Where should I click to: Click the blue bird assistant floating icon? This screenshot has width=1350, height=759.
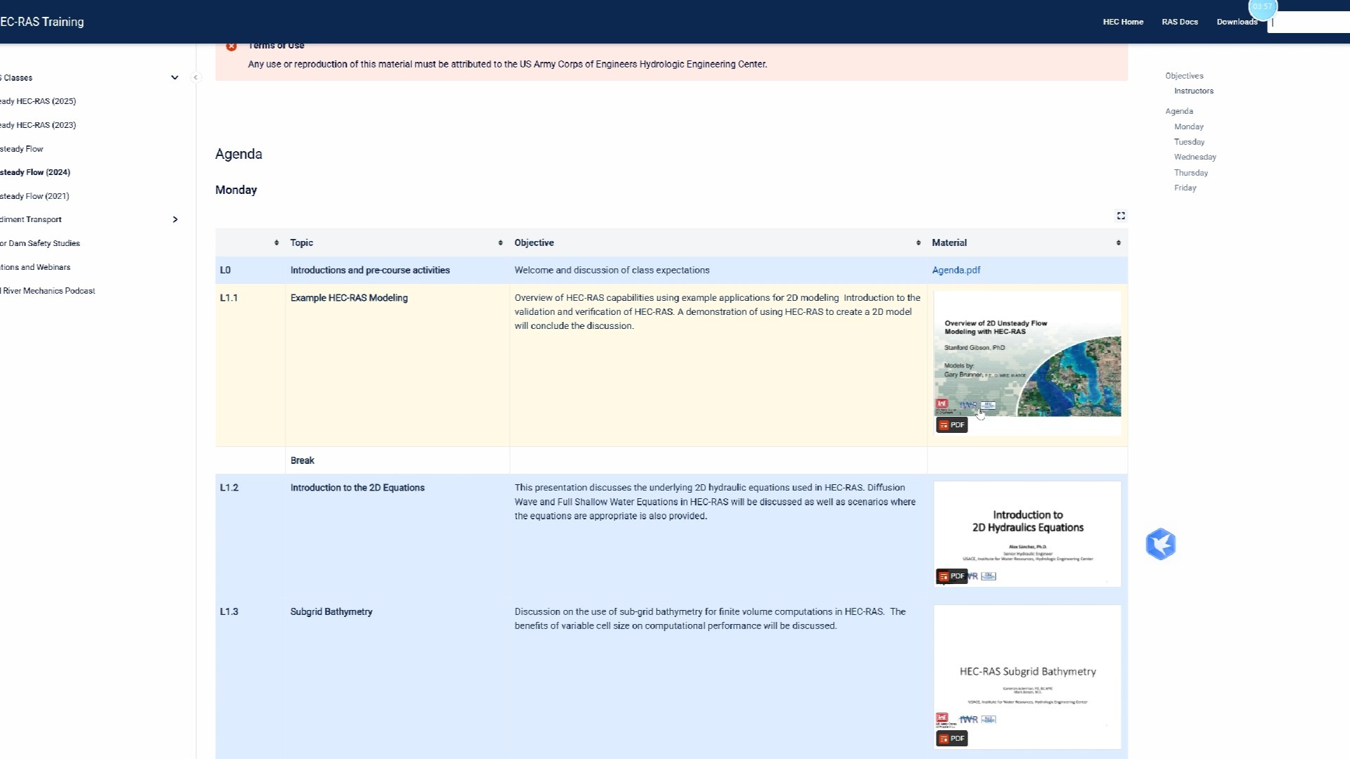tap(1161, 544)
